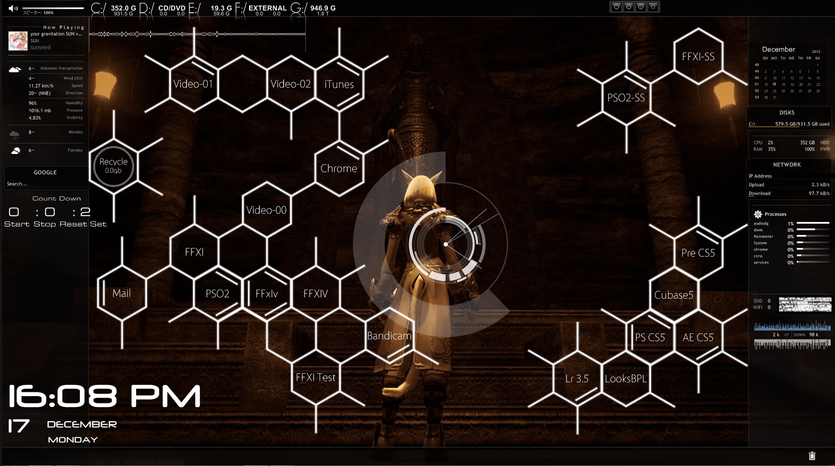Open the Chrome hexagon launcher

pyautogui.click(x=339, y=168)
